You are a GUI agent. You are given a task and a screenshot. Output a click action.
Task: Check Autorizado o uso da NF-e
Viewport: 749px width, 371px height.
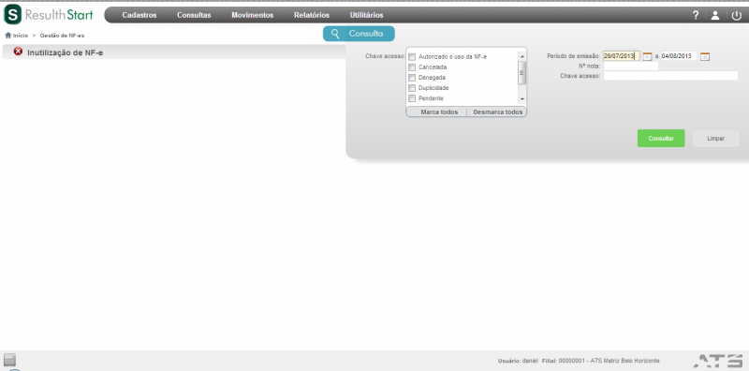tap(412, 57)
